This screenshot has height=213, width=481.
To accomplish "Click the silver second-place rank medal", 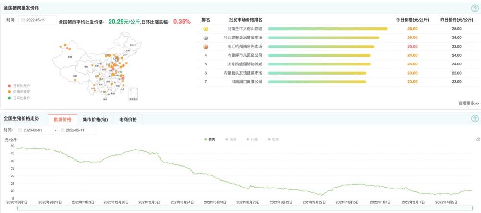I will (x=206, y=38).
